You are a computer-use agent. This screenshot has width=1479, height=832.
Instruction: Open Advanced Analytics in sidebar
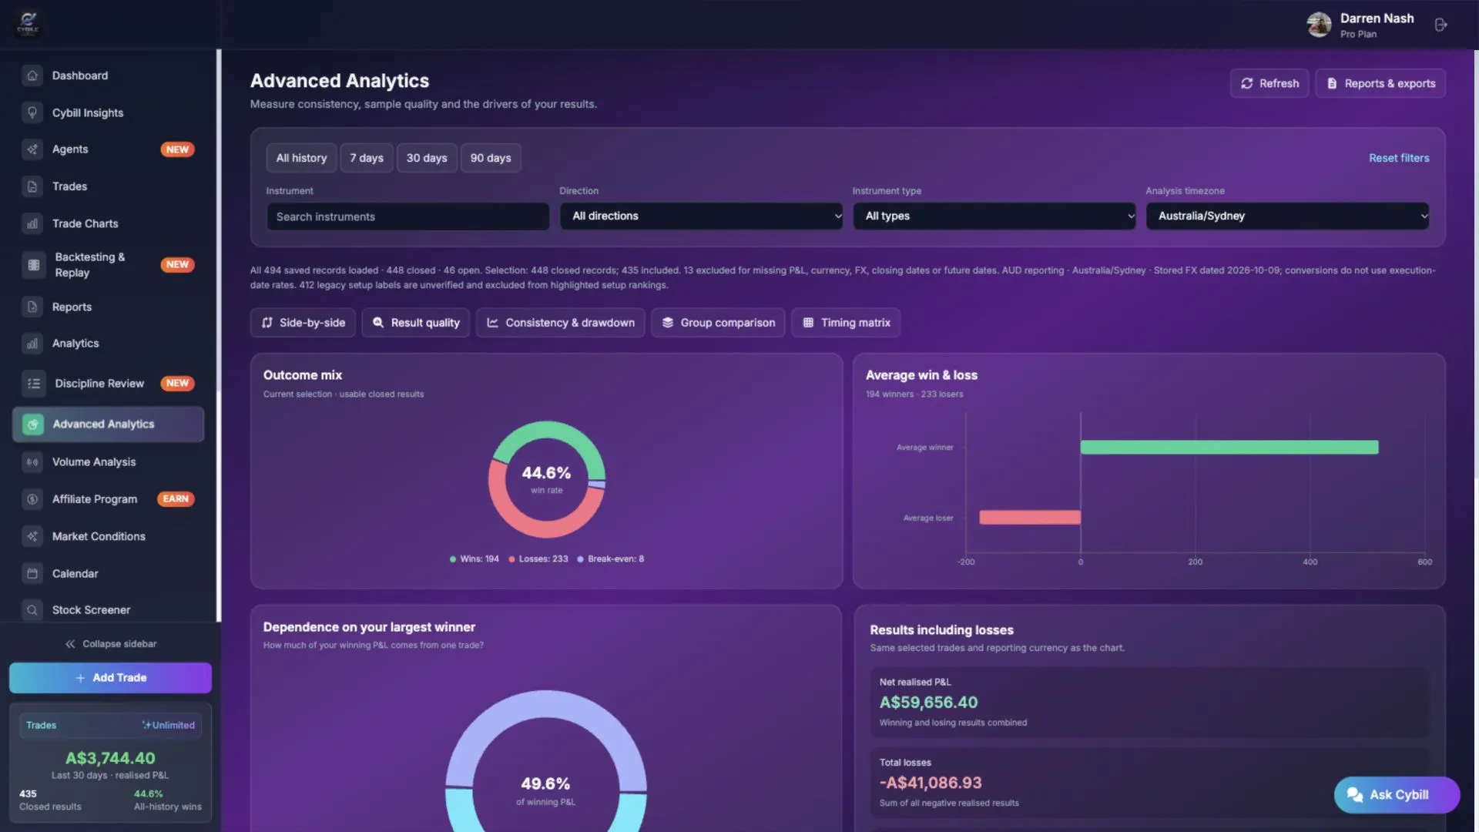coord(108,424)
